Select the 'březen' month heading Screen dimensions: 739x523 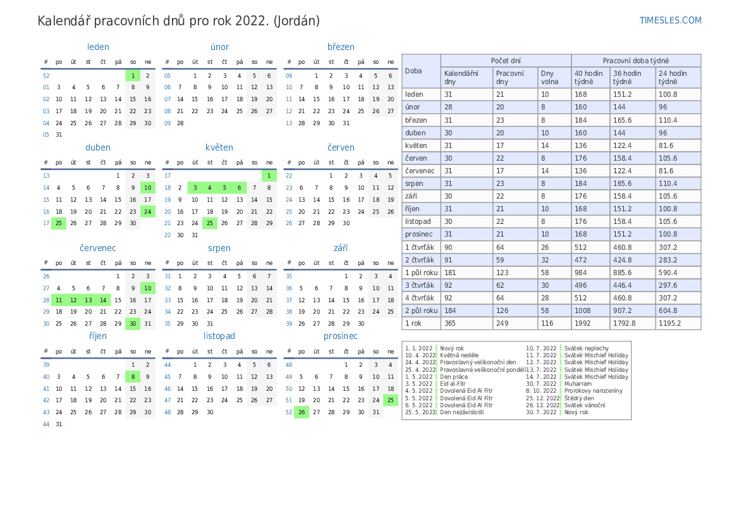(341, 47)
